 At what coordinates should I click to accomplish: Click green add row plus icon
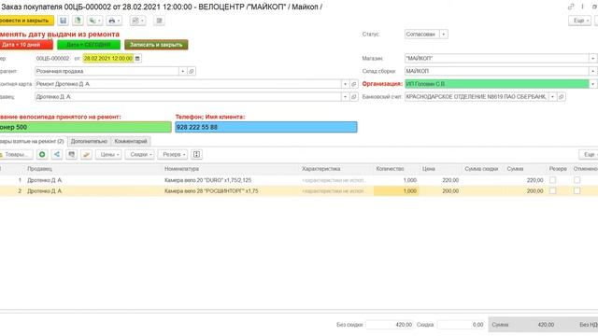pyautogui.click(x=42, y=154)
